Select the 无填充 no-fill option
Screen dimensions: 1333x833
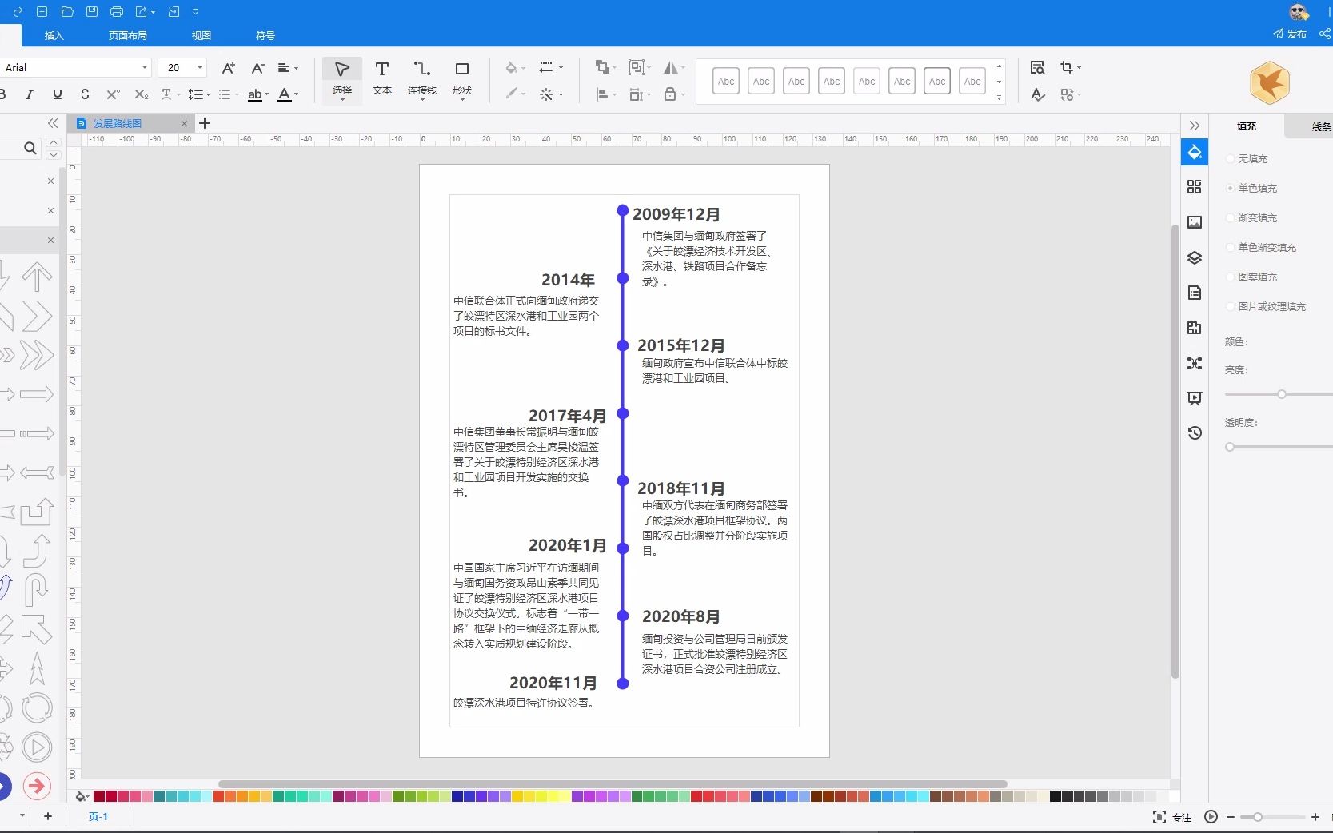[1247, 159]
